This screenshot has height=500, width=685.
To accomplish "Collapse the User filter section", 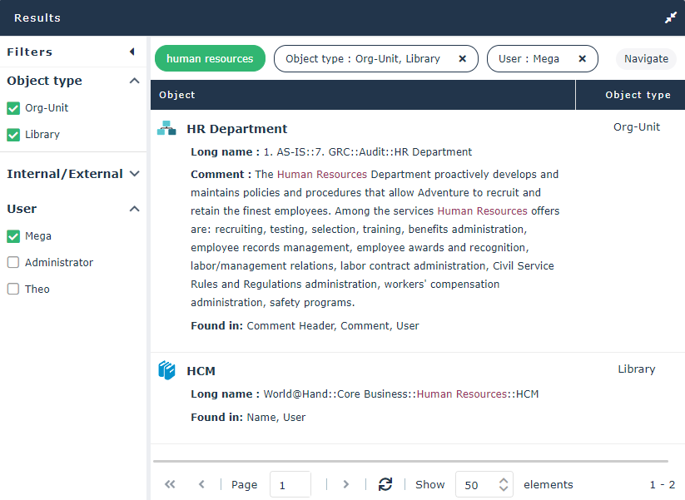I will 134,209.
